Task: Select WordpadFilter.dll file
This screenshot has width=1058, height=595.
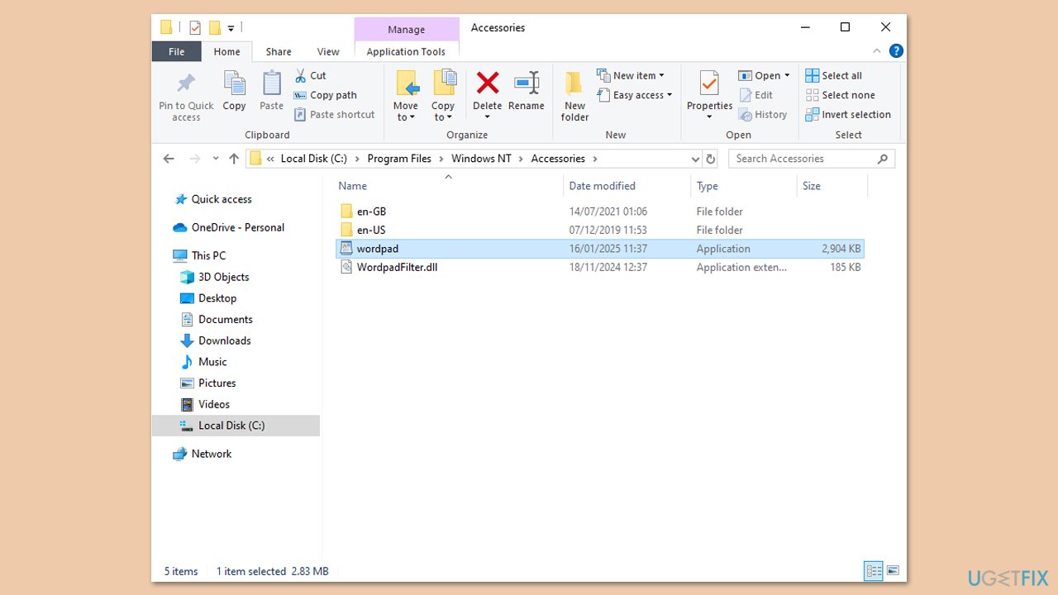Action: click(x=599, y=267)
